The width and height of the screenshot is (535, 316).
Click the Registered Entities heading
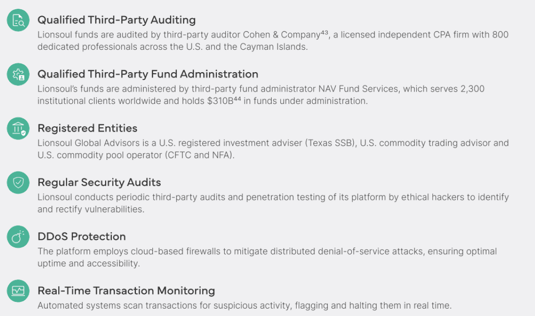(87, 128)
